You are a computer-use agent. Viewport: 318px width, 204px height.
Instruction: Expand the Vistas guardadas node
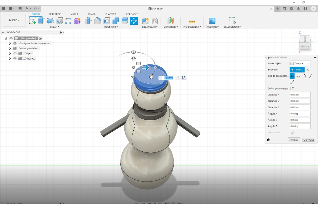[9, 48]
